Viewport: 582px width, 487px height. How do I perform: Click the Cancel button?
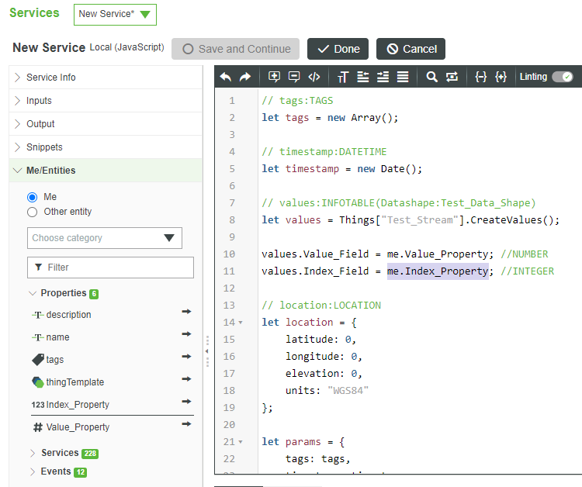[x=411, y=49]
